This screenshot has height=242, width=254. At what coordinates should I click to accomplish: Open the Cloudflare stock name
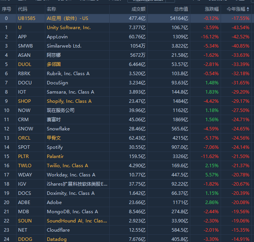click(58, 230)
